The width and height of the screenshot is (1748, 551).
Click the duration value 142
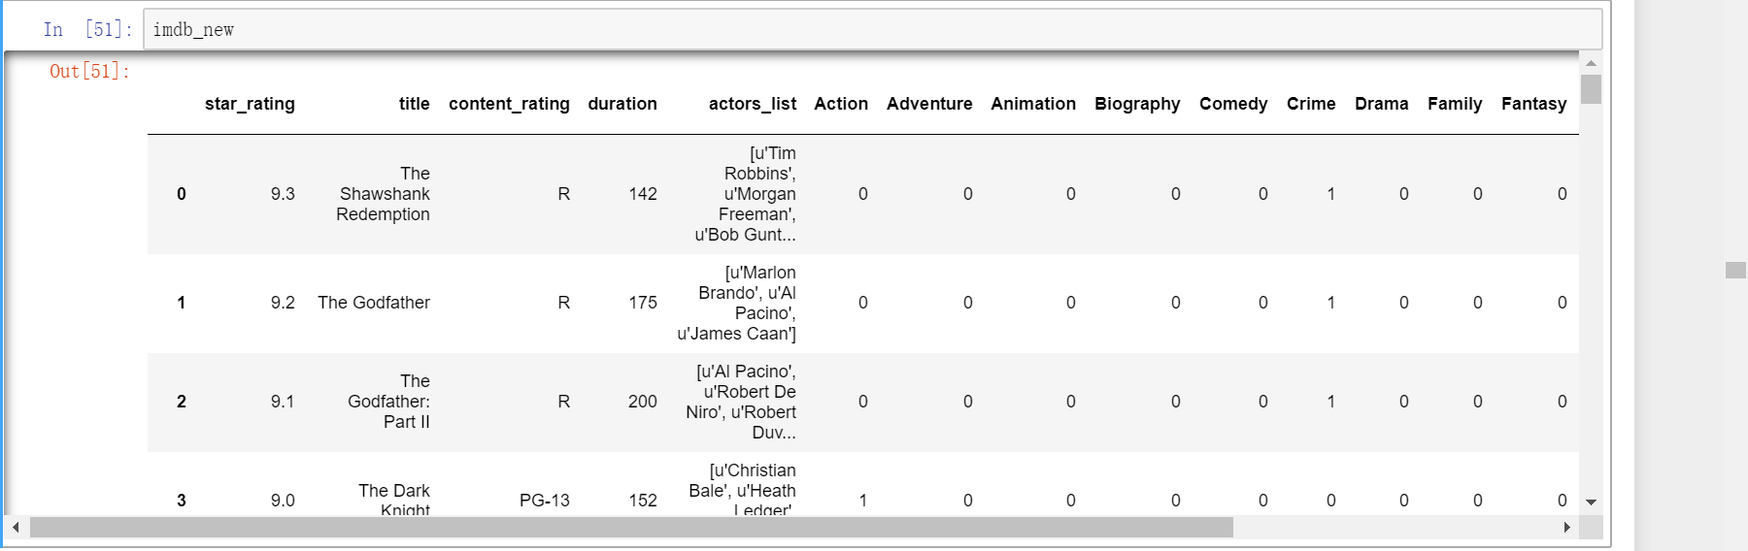pos(642,194)
